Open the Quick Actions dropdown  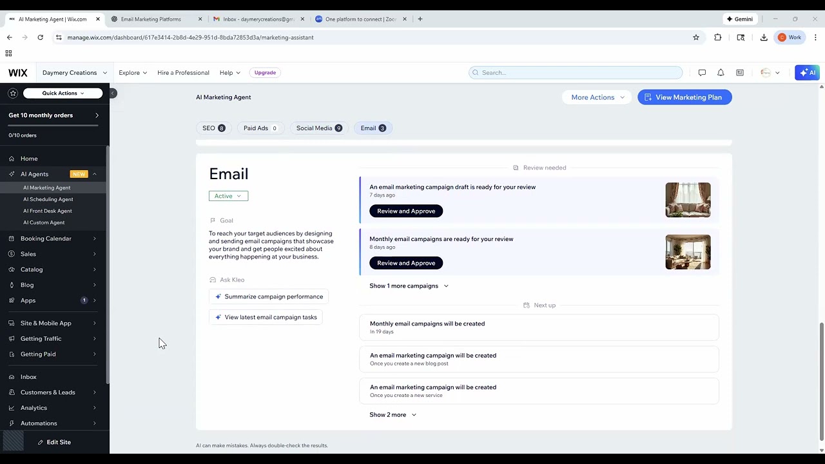(x=63, y=93)
